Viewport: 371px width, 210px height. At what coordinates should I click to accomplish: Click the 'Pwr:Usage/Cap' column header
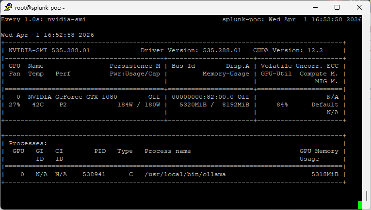click(135, 74)
